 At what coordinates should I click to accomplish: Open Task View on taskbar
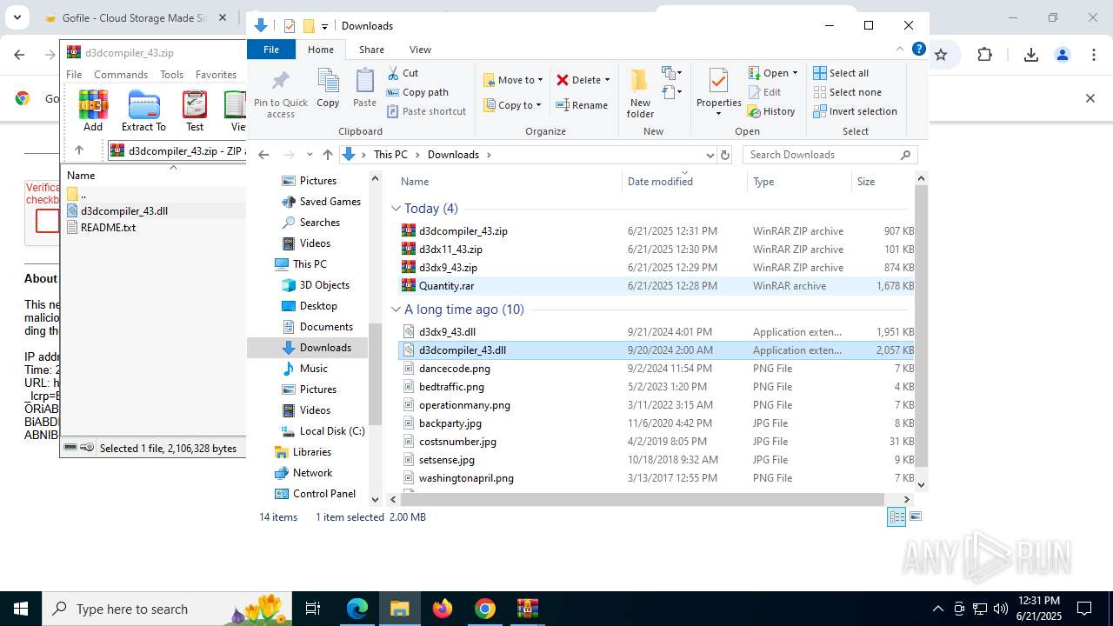pos(313,609)
